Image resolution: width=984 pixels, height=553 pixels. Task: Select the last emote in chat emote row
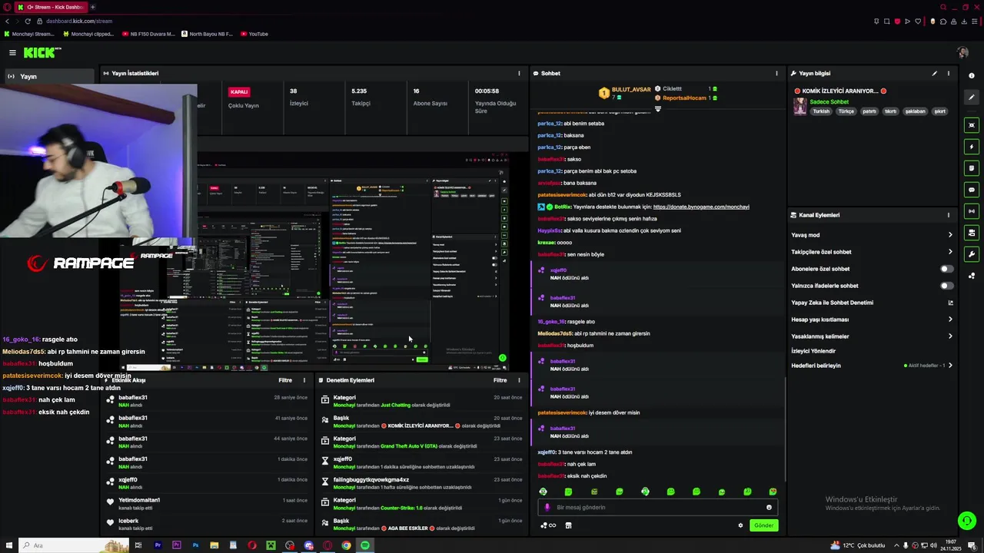pos(773,492)
